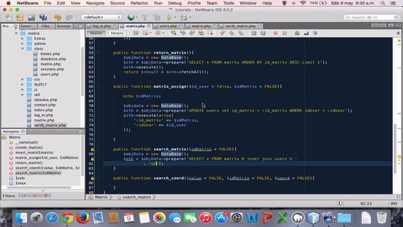Click the Last Edit icon in editor toolbar
403x227 pixels.
tap(136, 33)
